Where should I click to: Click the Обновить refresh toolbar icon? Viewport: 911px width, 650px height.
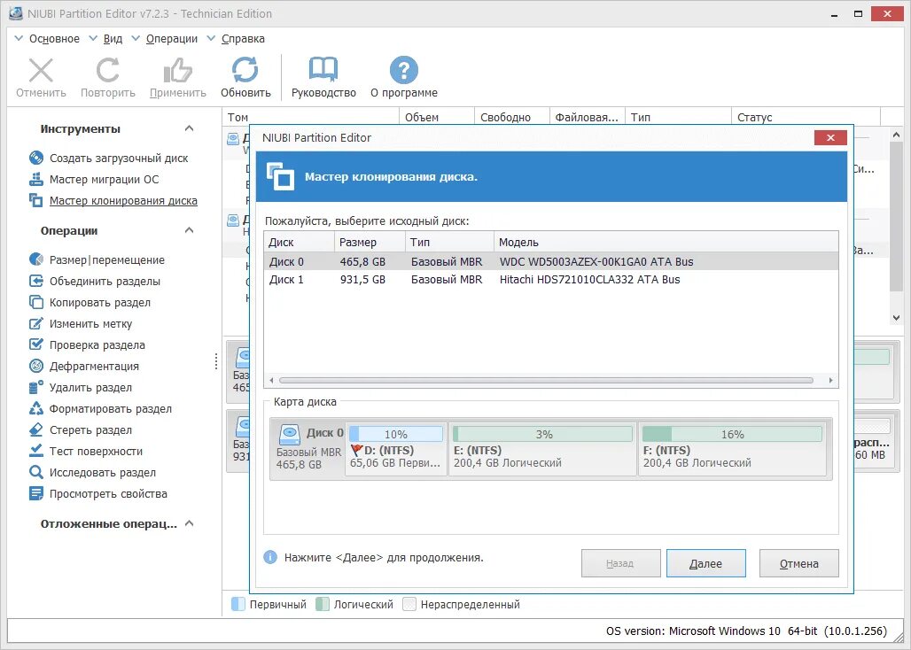[245, 70]
